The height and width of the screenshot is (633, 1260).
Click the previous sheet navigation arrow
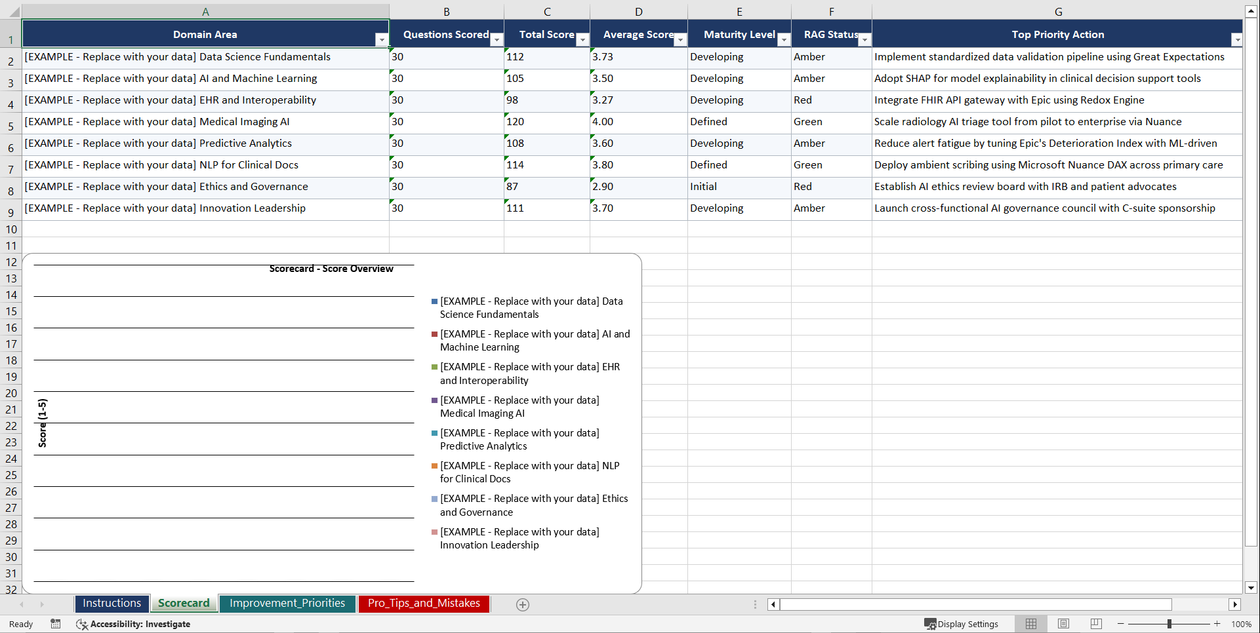point(22,604)
